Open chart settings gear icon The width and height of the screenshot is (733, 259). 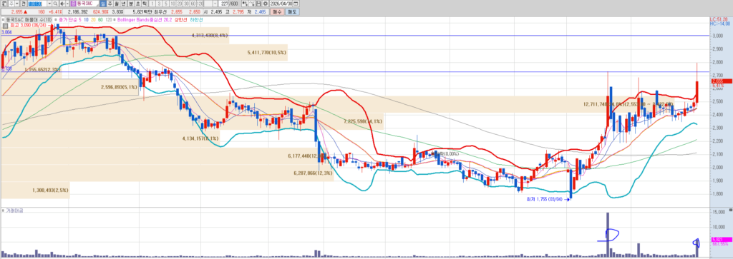coord(266,4)
